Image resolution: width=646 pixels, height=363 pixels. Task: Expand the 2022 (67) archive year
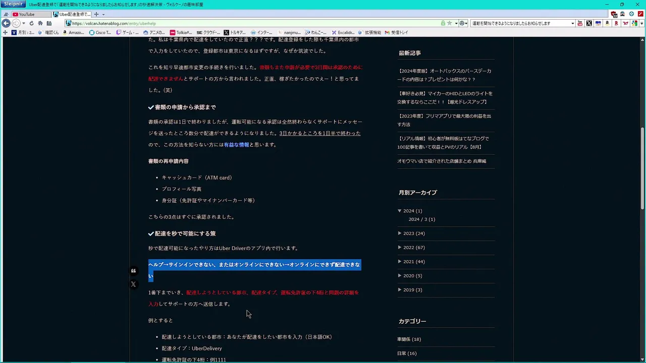click(x=400, y=248)
